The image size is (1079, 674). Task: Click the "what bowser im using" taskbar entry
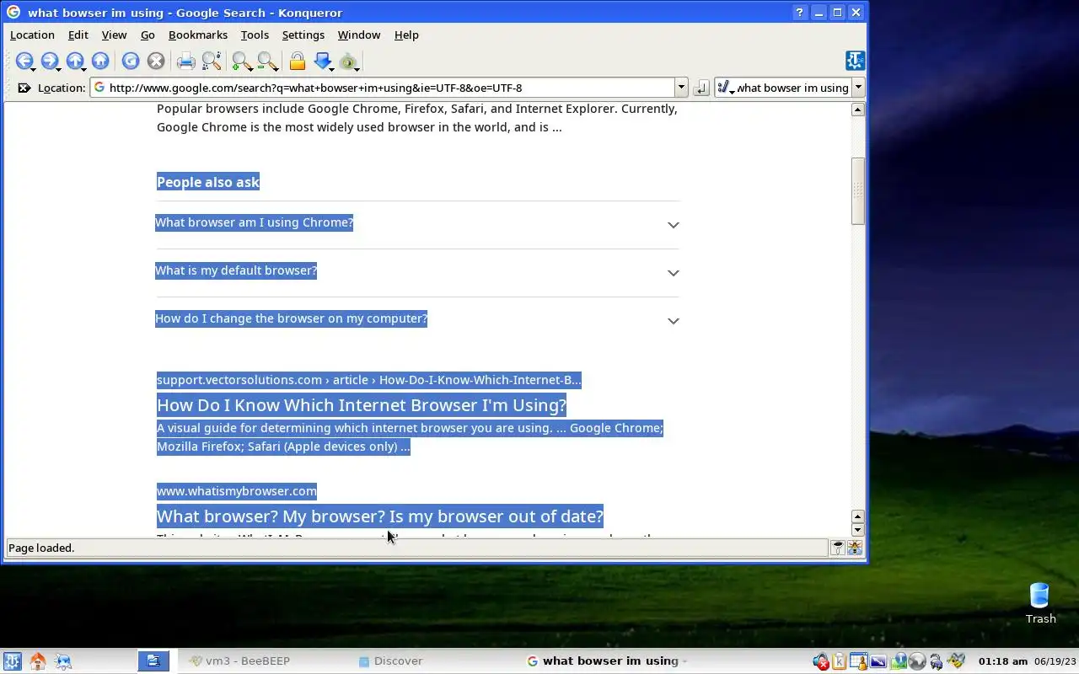click(608, 661)
